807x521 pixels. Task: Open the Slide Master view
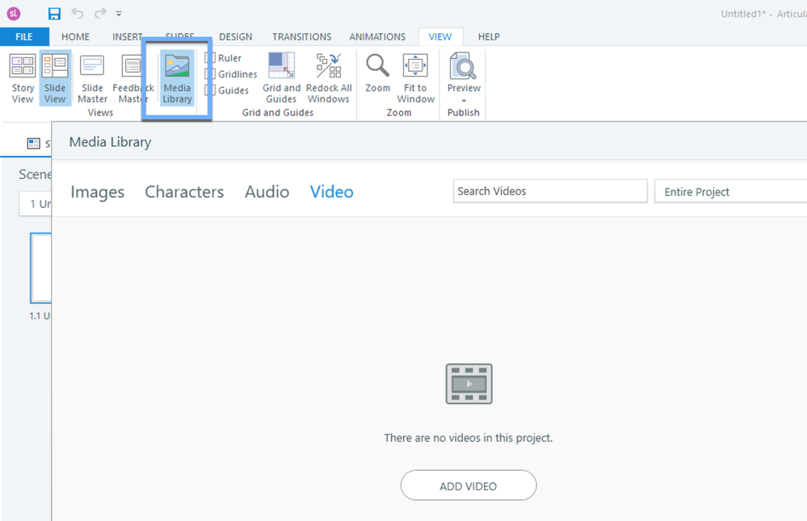[x=92, y=78]
